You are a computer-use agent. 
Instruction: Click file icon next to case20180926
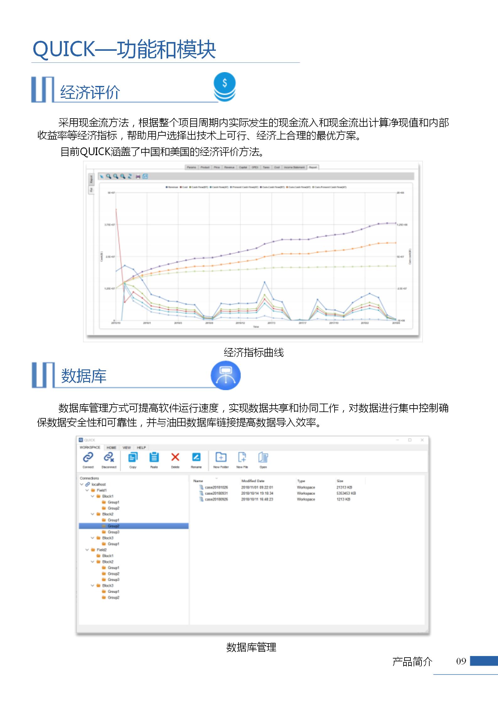(201, 499)
